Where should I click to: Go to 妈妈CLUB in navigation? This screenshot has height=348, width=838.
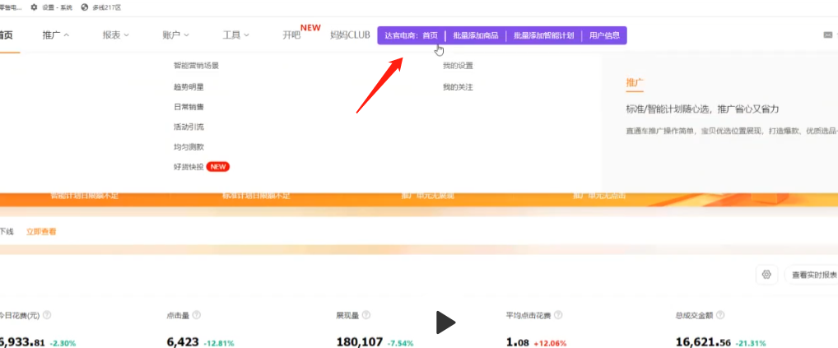click(x=350, y=35)
